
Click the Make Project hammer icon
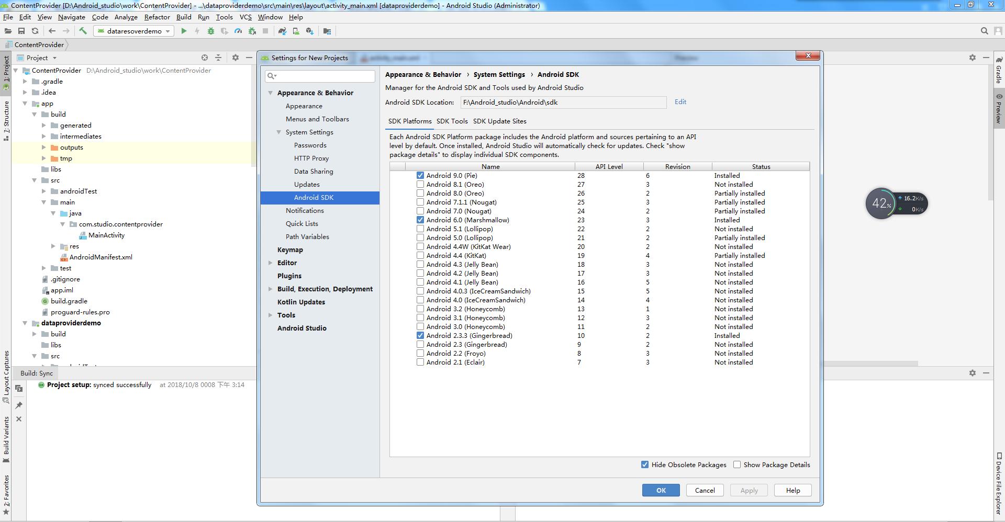tap(83, 31)
